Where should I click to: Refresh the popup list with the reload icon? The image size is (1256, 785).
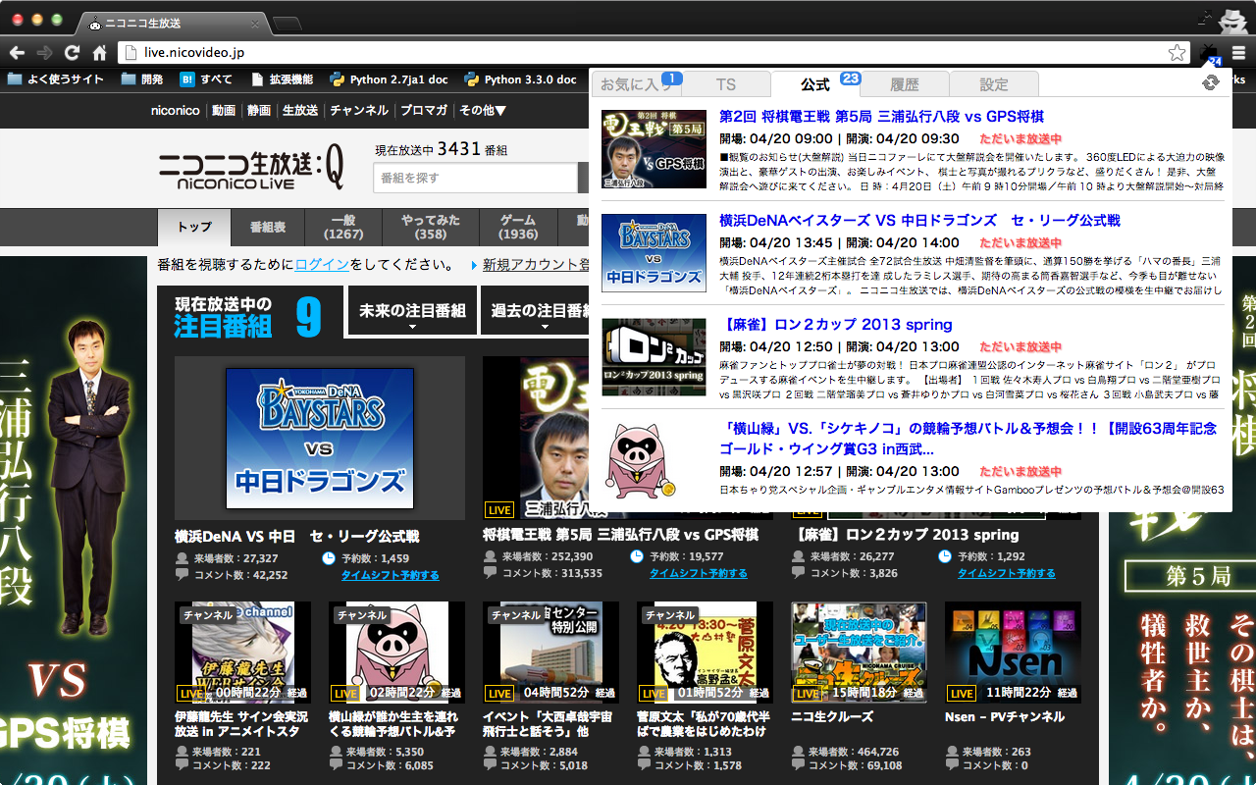coord(1210,83)
